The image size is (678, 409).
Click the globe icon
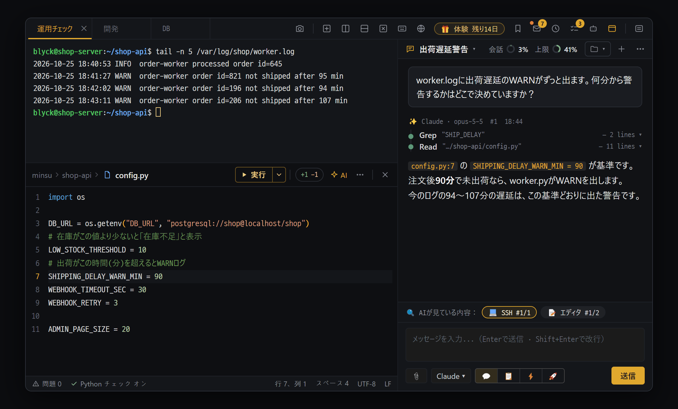[421, 29]
